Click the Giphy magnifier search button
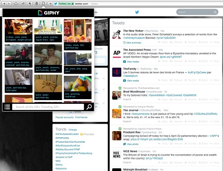 (89, 107)
